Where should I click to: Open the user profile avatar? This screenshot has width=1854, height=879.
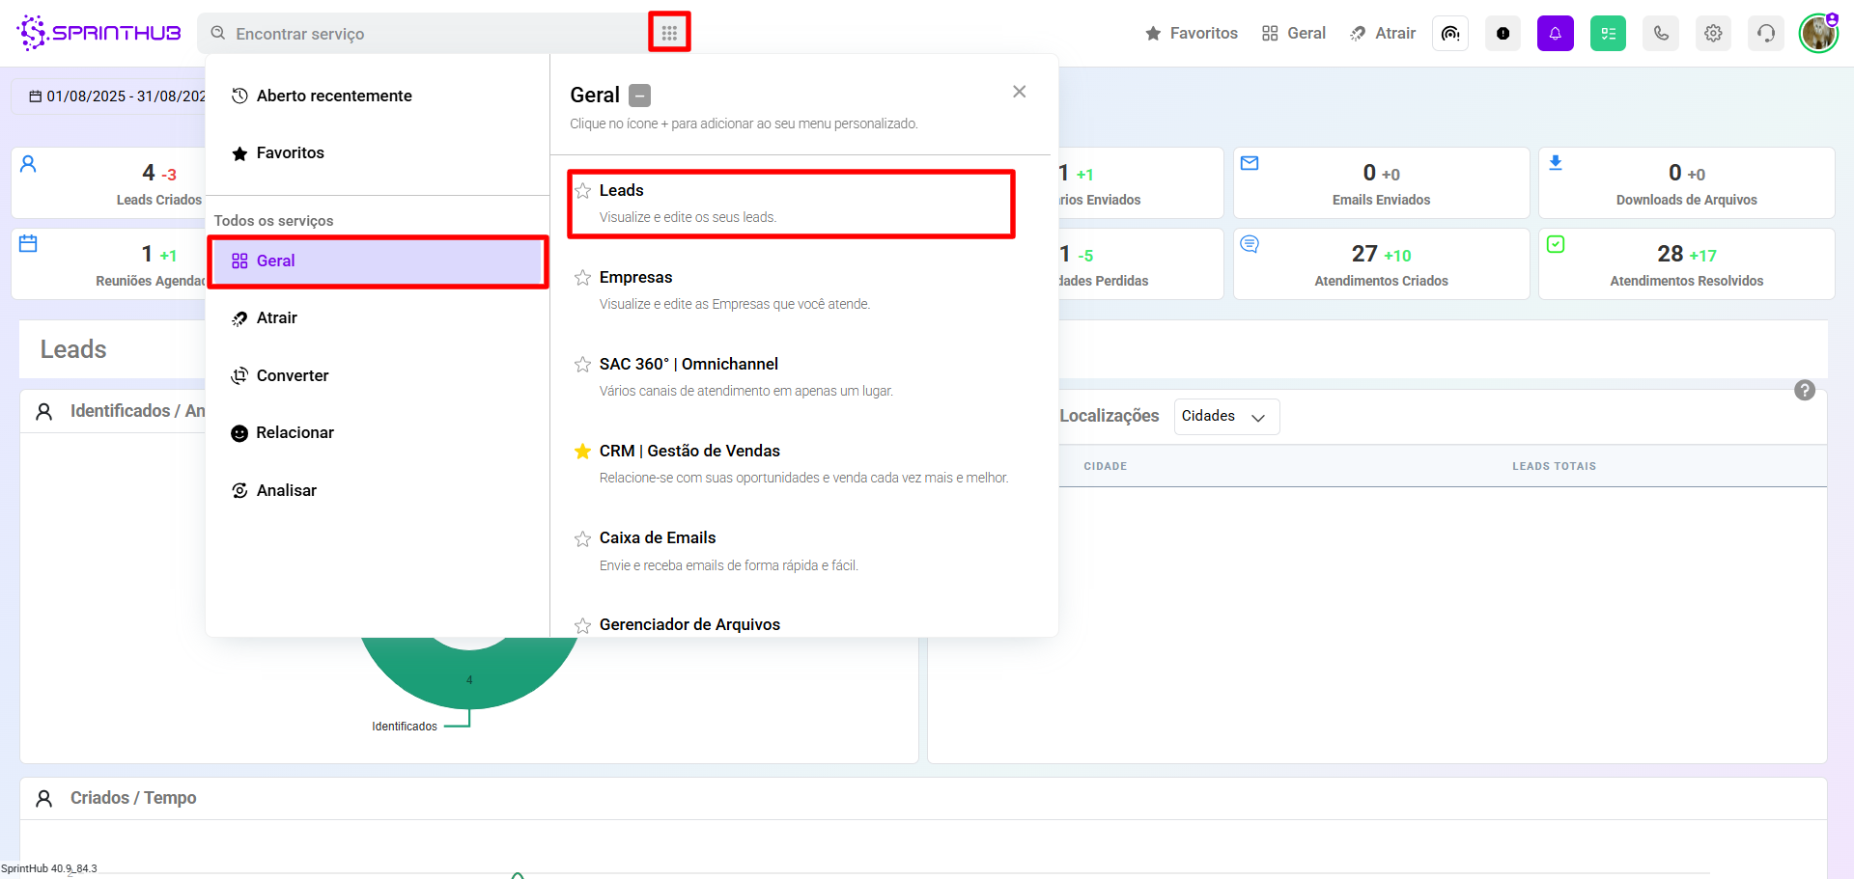click(1818, 34)
